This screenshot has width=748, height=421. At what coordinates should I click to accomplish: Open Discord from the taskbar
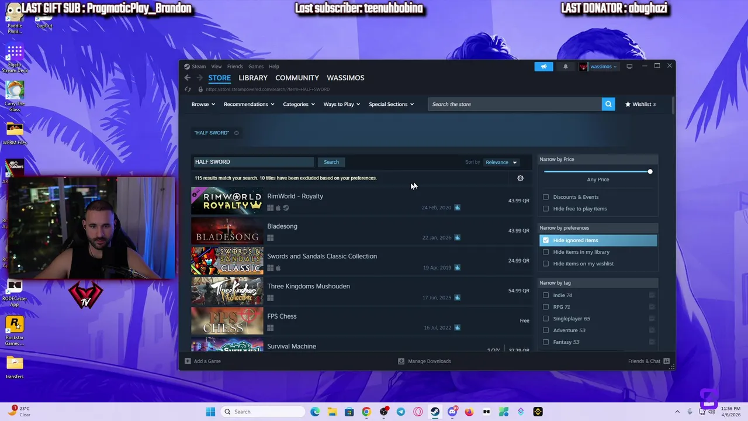pos(452,412)
